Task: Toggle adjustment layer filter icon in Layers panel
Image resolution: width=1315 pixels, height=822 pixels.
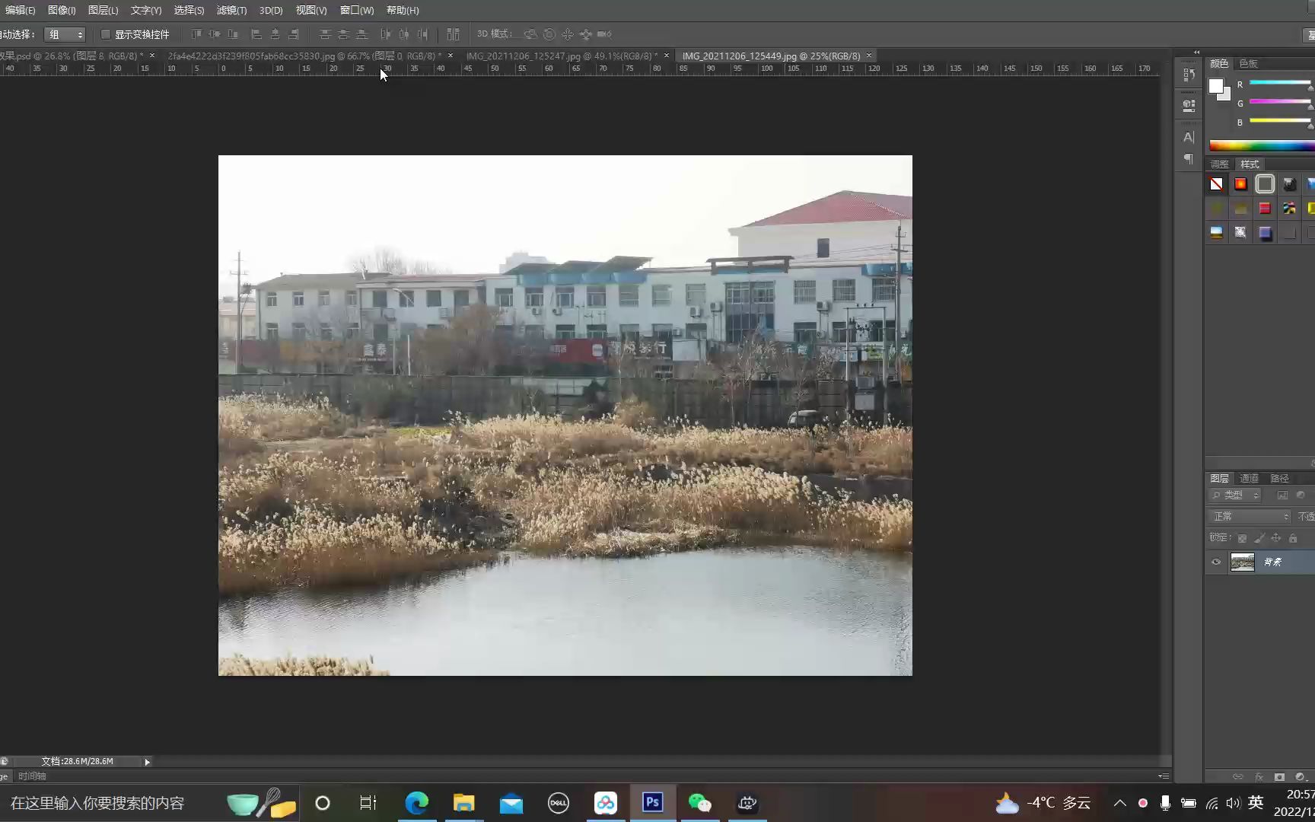Action: point(1301,495)
